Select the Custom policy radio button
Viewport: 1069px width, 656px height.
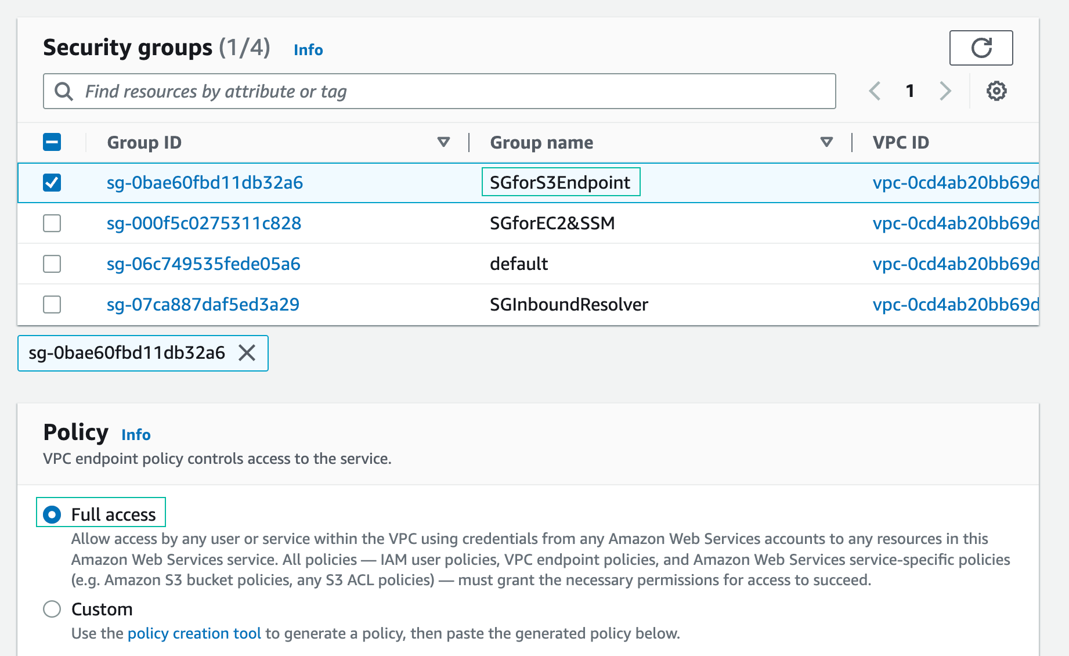pyautogui.click(x=52, y=609)
